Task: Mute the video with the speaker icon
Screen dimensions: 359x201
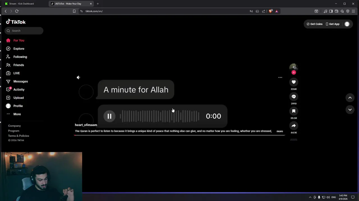Action: (x=79, y=77)
